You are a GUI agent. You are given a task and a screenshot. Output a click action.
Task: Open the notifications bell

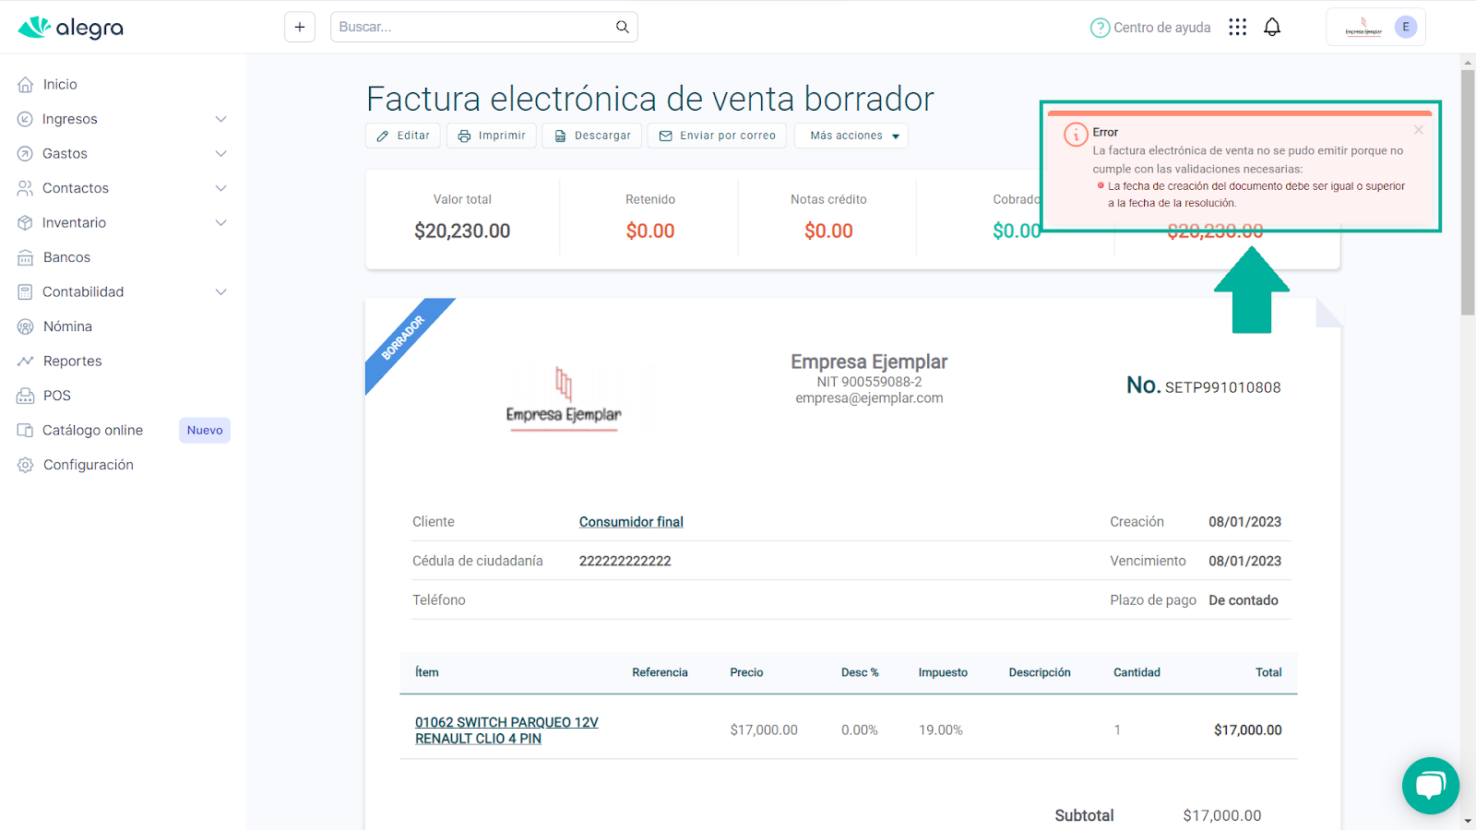(1272, 27)
